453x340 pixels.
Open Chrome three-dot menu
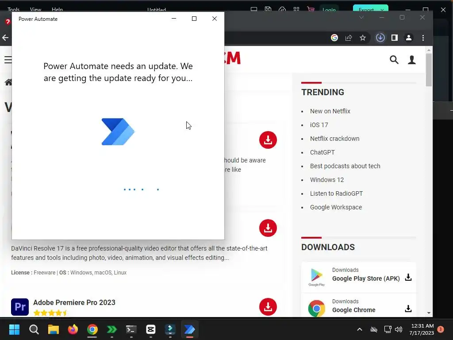click(423, 38)
